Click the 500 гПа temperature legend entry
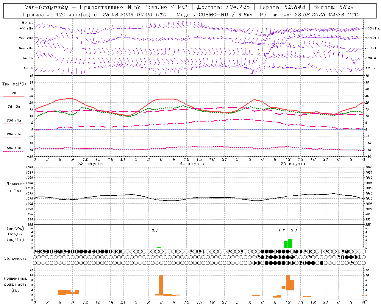Viewport: 381px width, 305px height. click(14, 148)
